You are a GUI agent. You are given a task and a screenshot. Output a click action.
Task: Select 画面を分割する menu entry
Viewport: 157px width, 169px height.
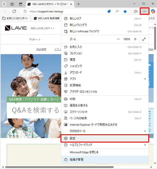(105, 105)
